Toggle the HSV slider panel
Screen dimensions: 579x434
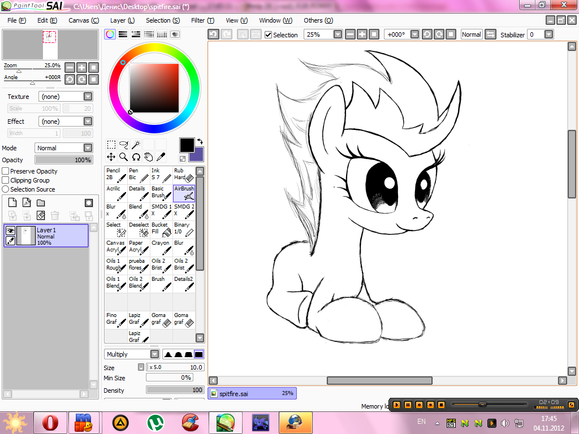(136, 34)
